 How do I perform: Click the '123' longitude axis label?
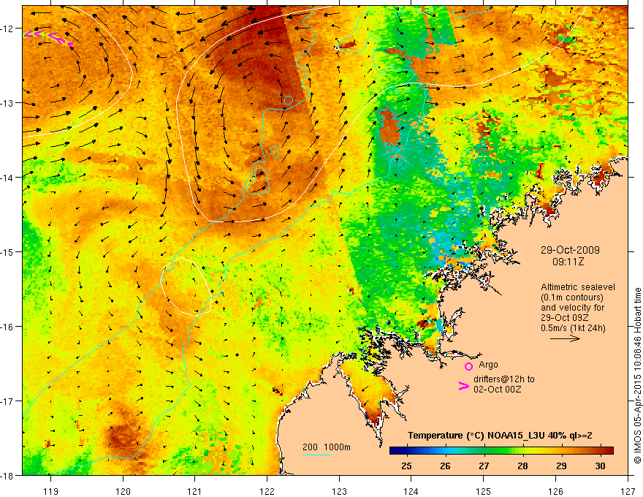click(x=339, y=491)
